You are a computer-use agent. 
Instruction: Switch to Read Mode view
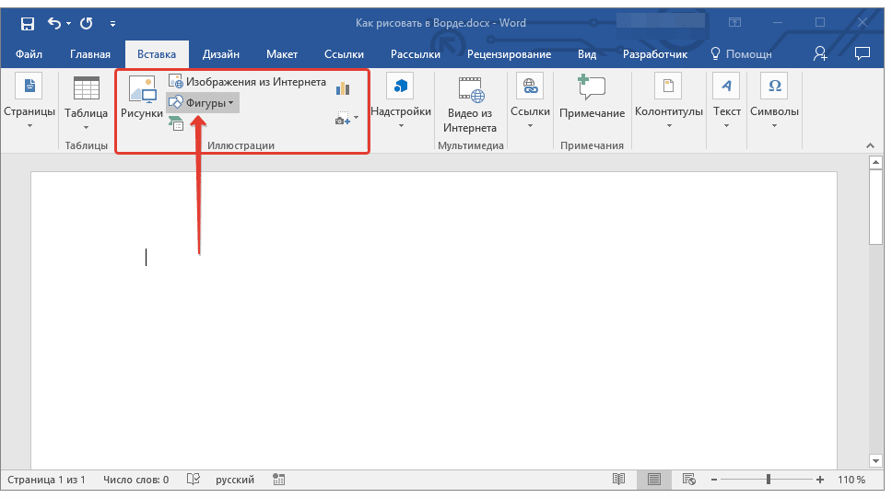(x=618, y=480)
